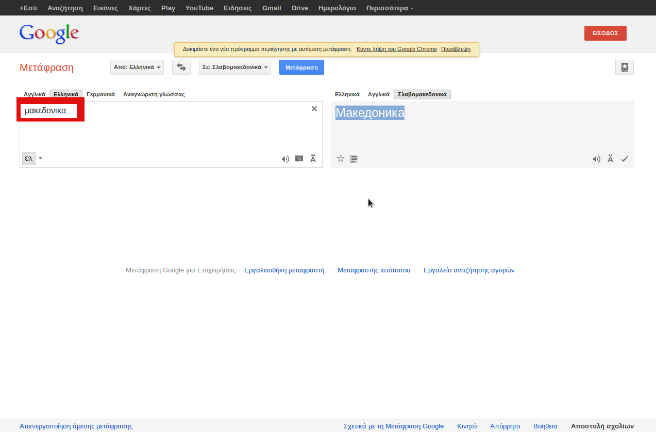The height and width of the screenshot is (432, 656).
Task: Listen to the source text μακεδονικα
Action: coord(285,159)
